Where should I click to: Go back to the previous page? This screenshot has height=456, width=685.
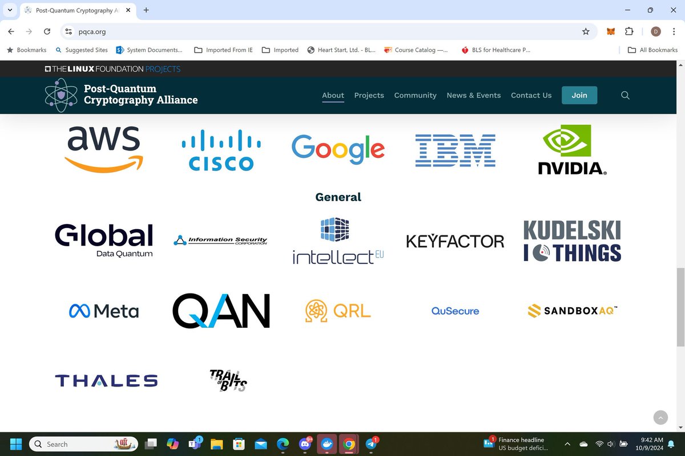click(x=12, y=31)
